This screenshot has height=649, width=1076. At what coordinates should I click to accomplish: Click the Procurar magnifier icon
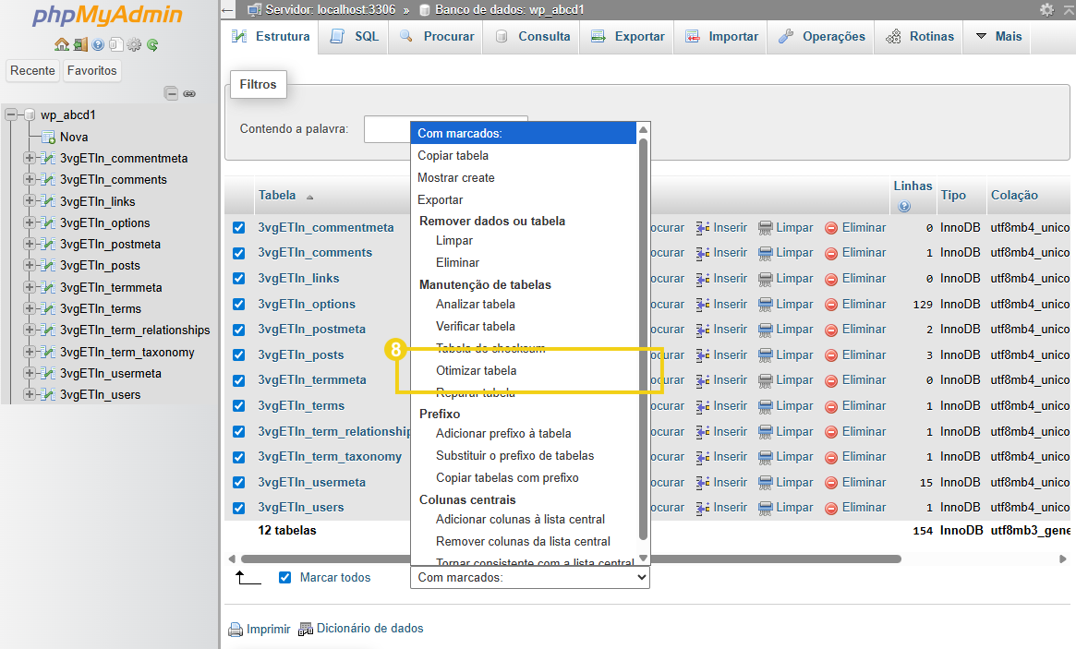click(x=406, y=37)
